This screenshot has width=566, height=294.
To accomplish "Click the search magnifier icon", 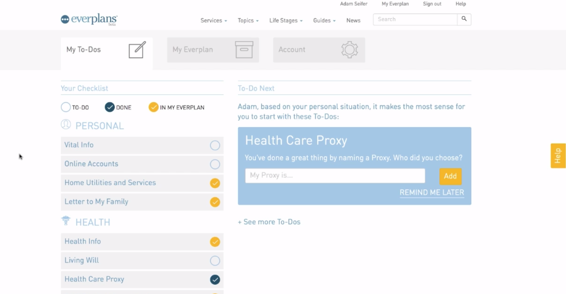I will point(464,19).
